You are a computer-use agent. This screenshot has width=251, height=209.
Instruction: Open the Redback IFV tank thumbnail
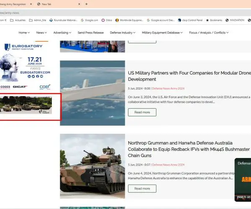[x=92, y=166]
